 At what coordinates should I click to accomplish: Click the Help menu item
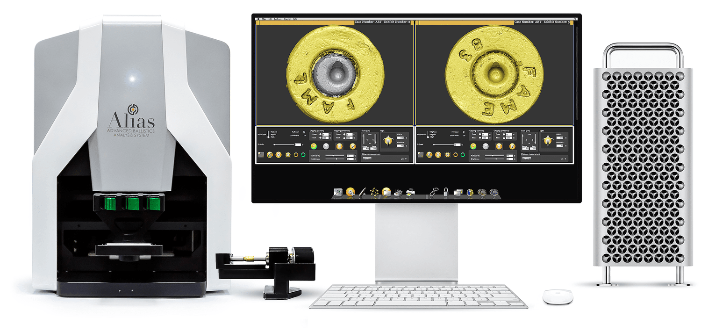[x=295, y=19]
